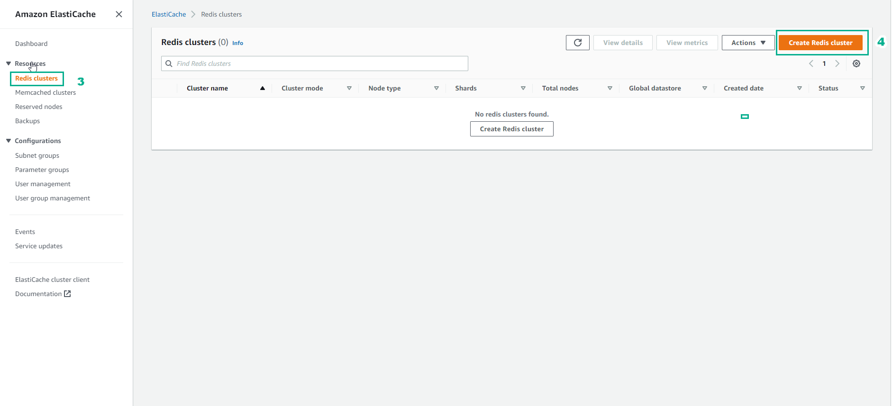Open Subnet groups configuration
This screenshot has height=406, width=892.
click(x=37, y=155)
